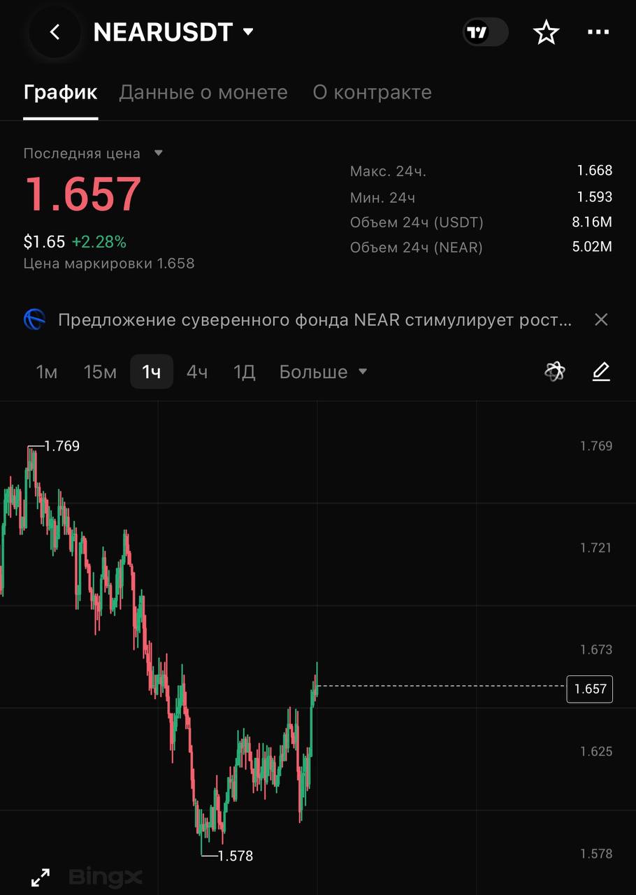Expand chart to fullscreen
Viewport: 636px width, 895px height.
(x=41, y=878)
